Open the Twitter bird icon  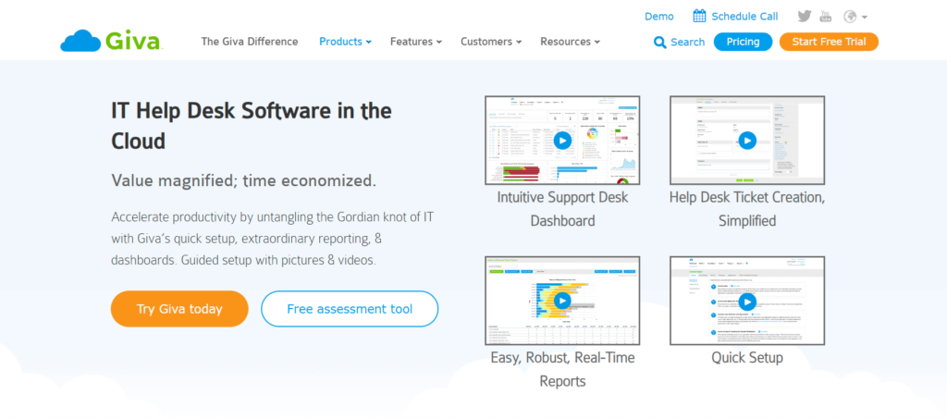[804, 17]
